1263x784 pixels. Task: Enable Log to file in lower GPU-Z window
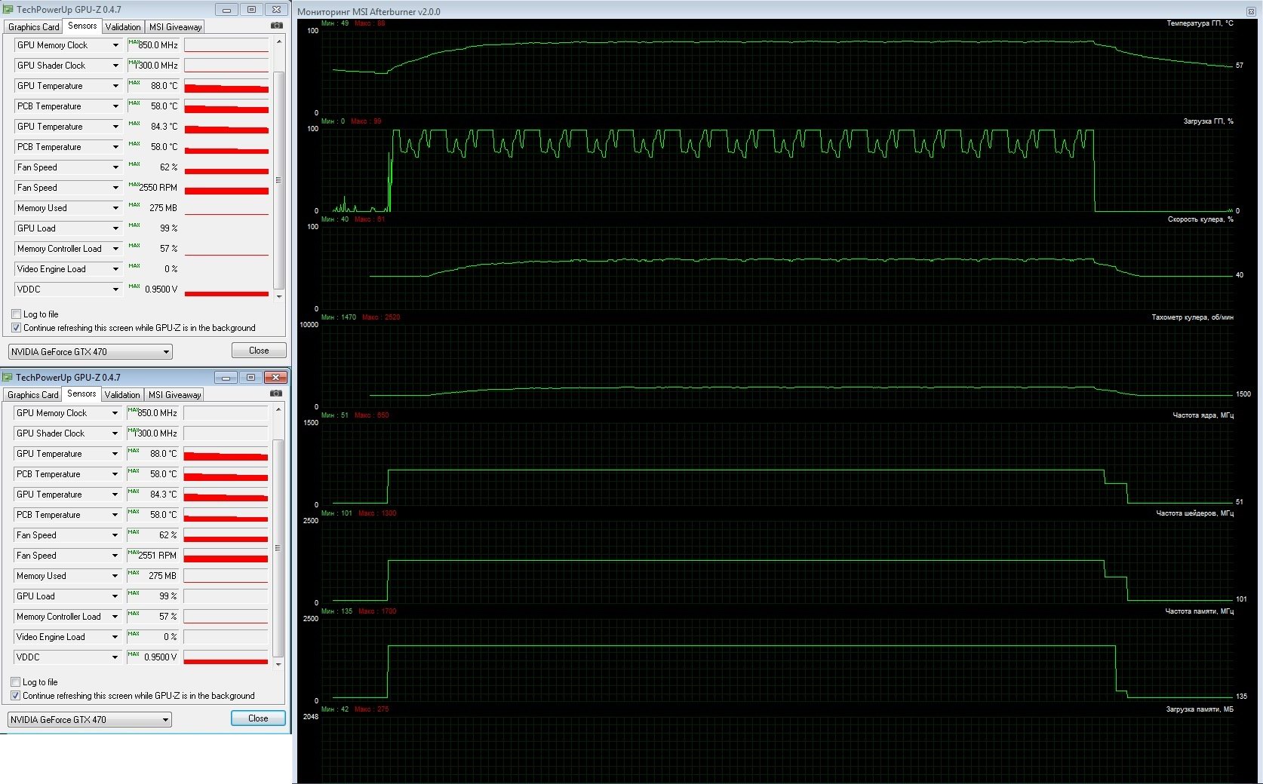16,682
